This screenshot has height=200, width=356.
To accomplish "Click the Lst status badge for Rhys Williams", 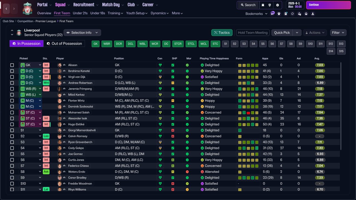I will pos(46,189).
